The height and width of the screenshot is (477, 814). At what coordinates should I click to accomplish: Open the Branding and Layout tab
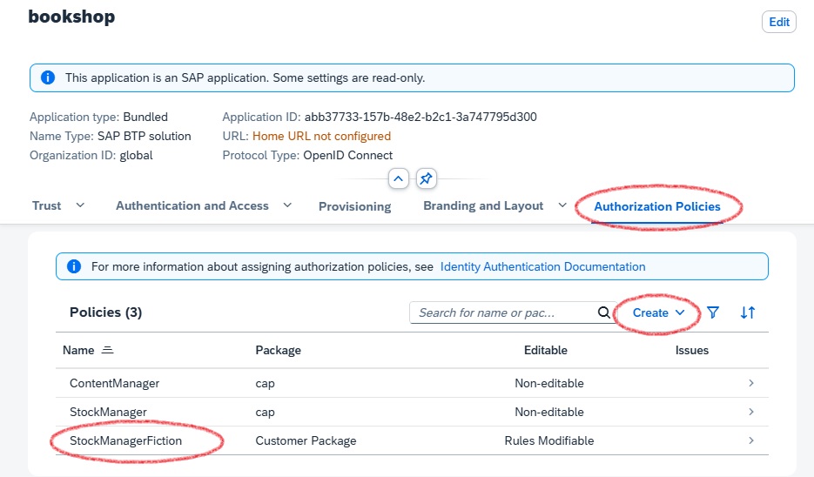coord(483,206)
